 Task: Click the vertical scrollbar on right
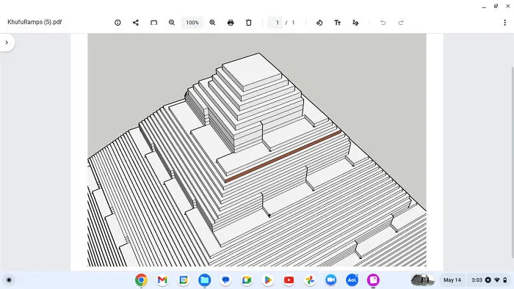(513, 162)
